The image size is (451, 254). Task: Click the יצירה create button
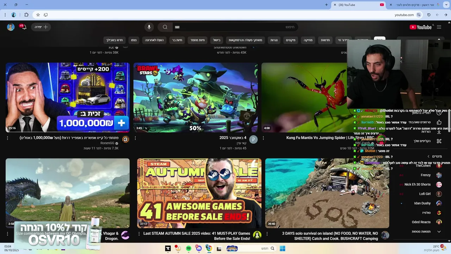tap(41, 27)
